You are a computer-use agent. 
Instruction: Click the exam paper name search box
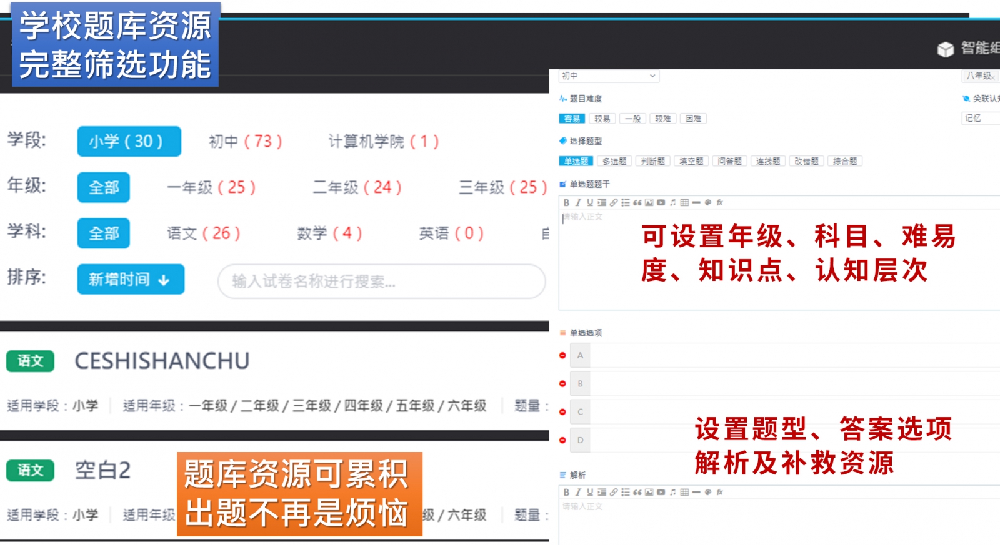pos(381,282)
